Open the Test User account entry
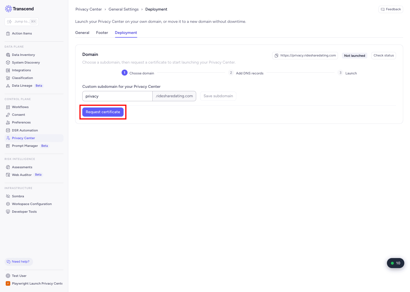 pos(19,276)
